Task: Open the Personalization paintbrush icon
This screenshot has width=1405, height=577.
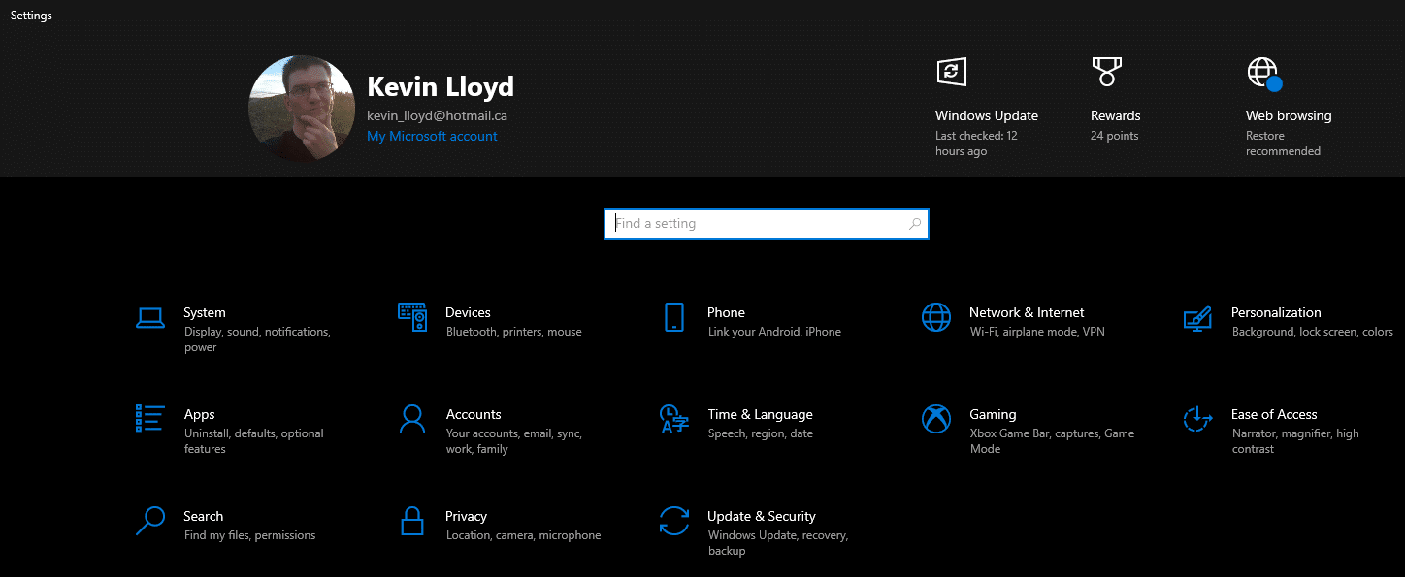Action: click(1198, 317)
